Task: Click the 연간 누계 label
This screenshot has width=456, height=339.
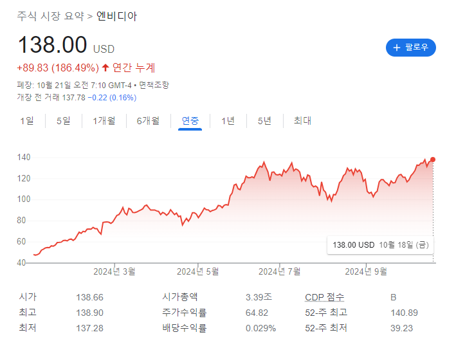Action: point(134,68)
